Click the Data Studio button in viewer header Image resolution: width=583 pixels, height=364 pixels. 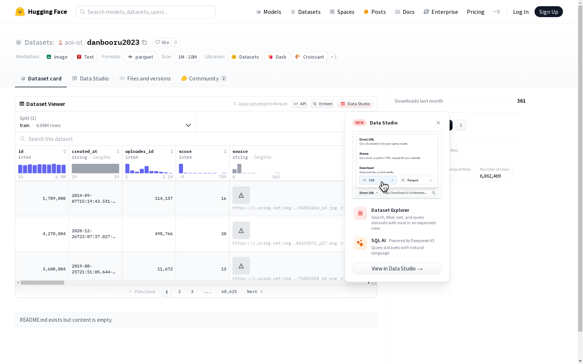355,104
